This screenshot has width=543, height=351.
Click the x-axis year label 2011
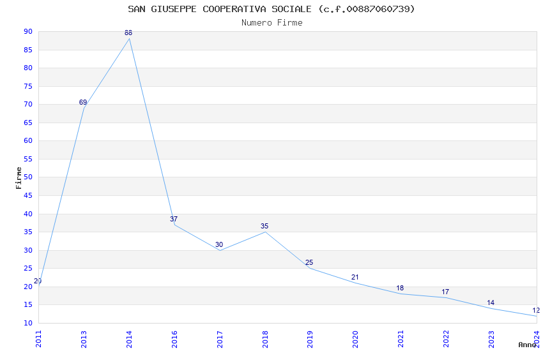pos(38,339)
